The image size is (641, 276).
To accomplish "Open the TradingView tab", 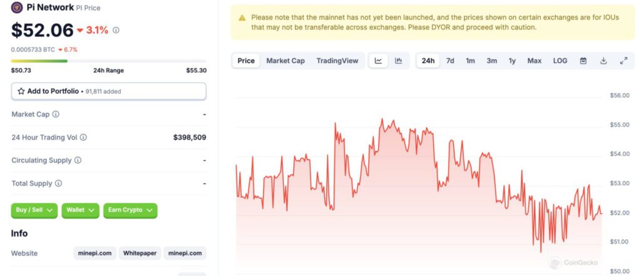I will [x=337, y=61].
